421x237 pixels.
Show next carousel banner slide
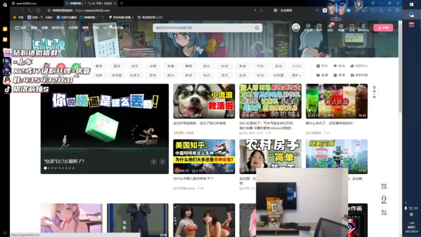click(162, 162)
